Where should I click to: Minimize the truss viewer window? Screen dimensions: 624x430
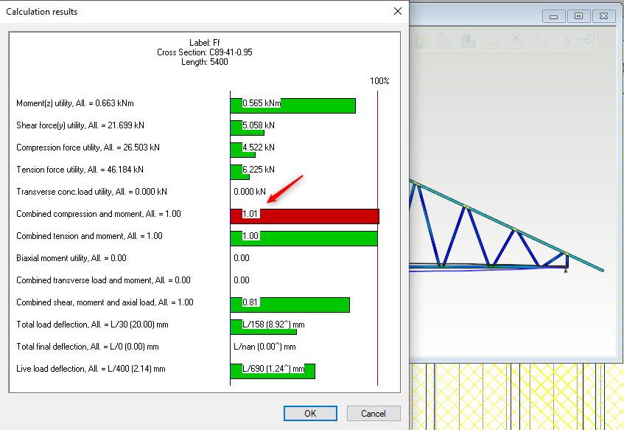click(x=554, y=16)
